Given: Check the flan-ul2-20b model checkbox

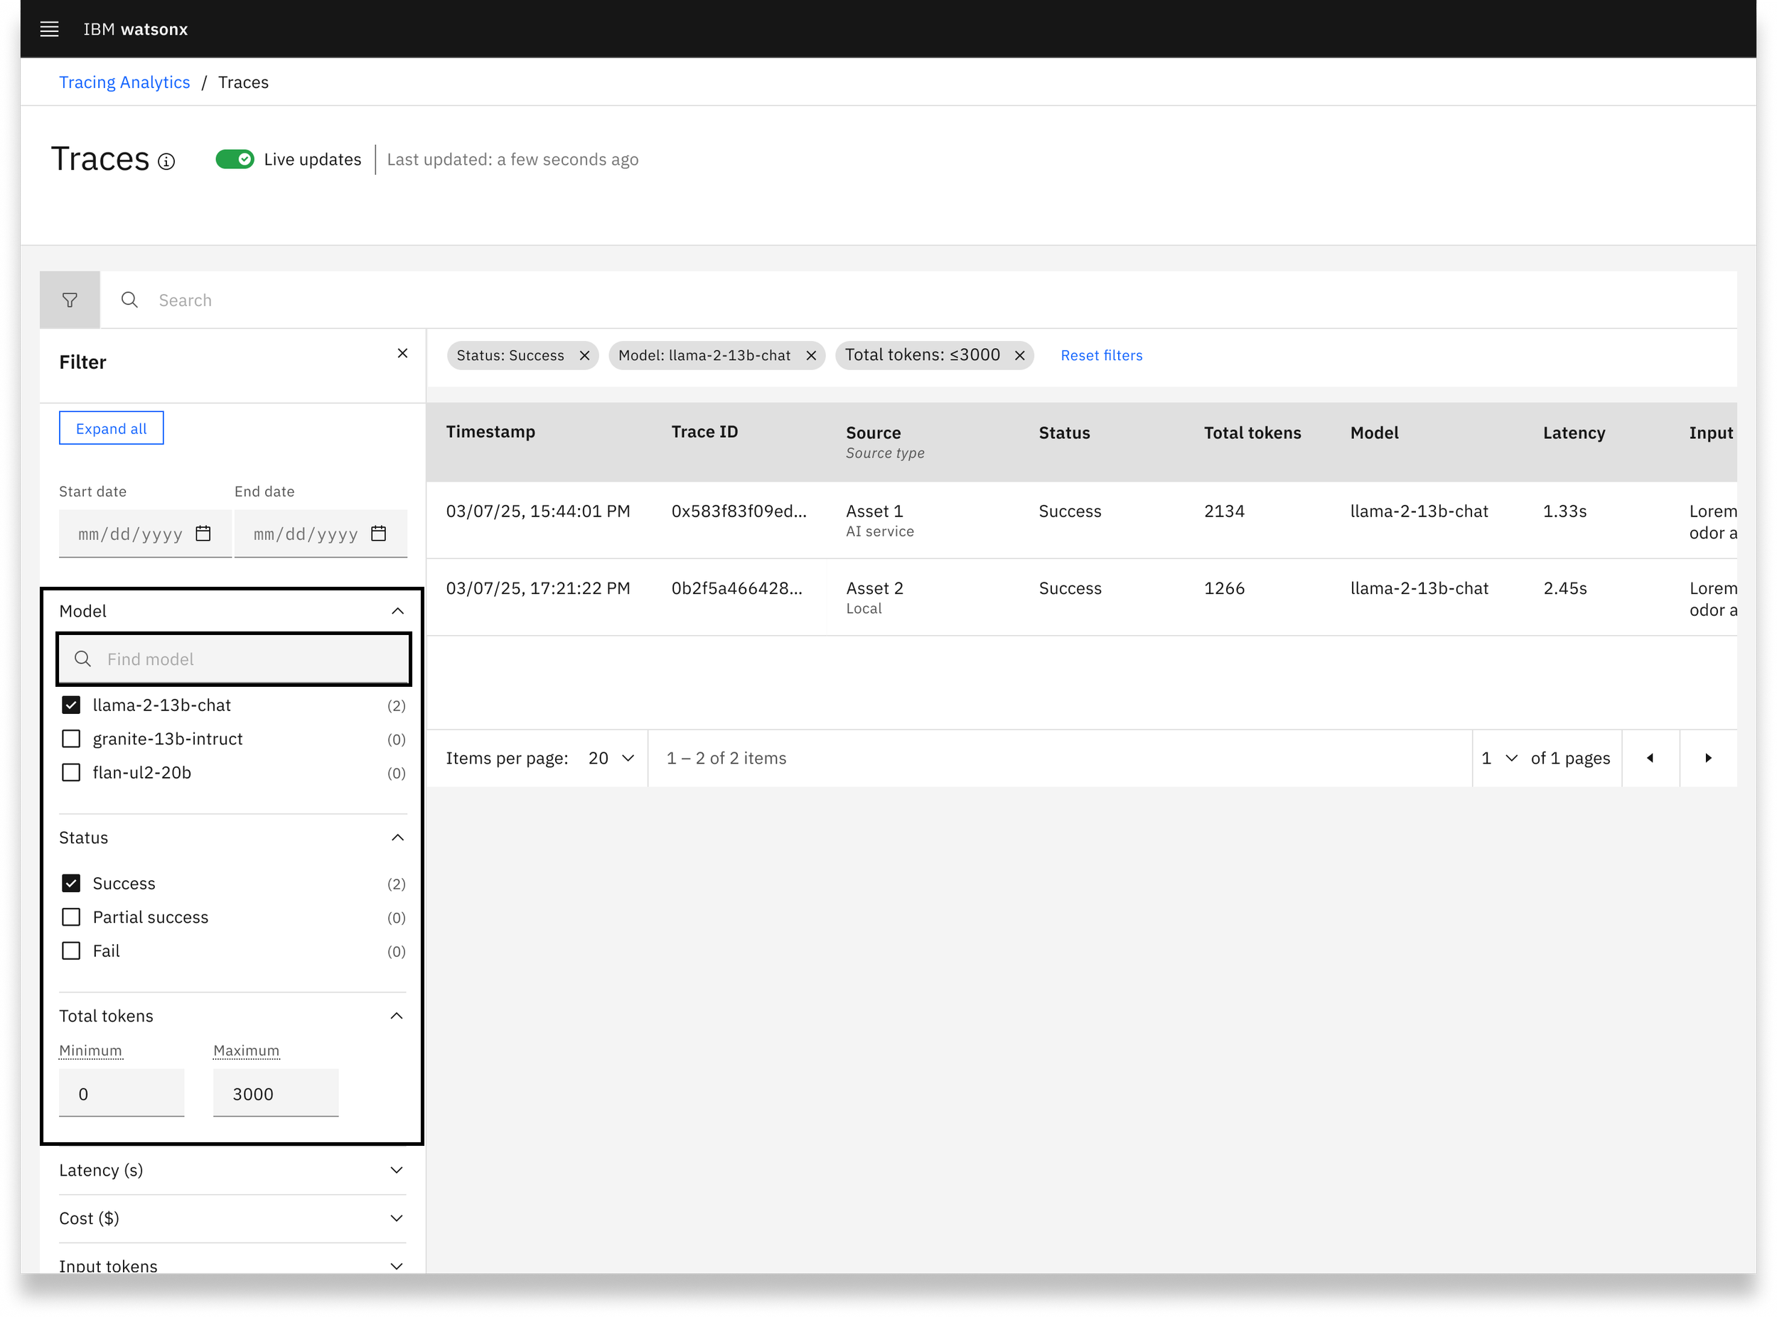Looking at the screenshot, I should (x=71, y=774).
